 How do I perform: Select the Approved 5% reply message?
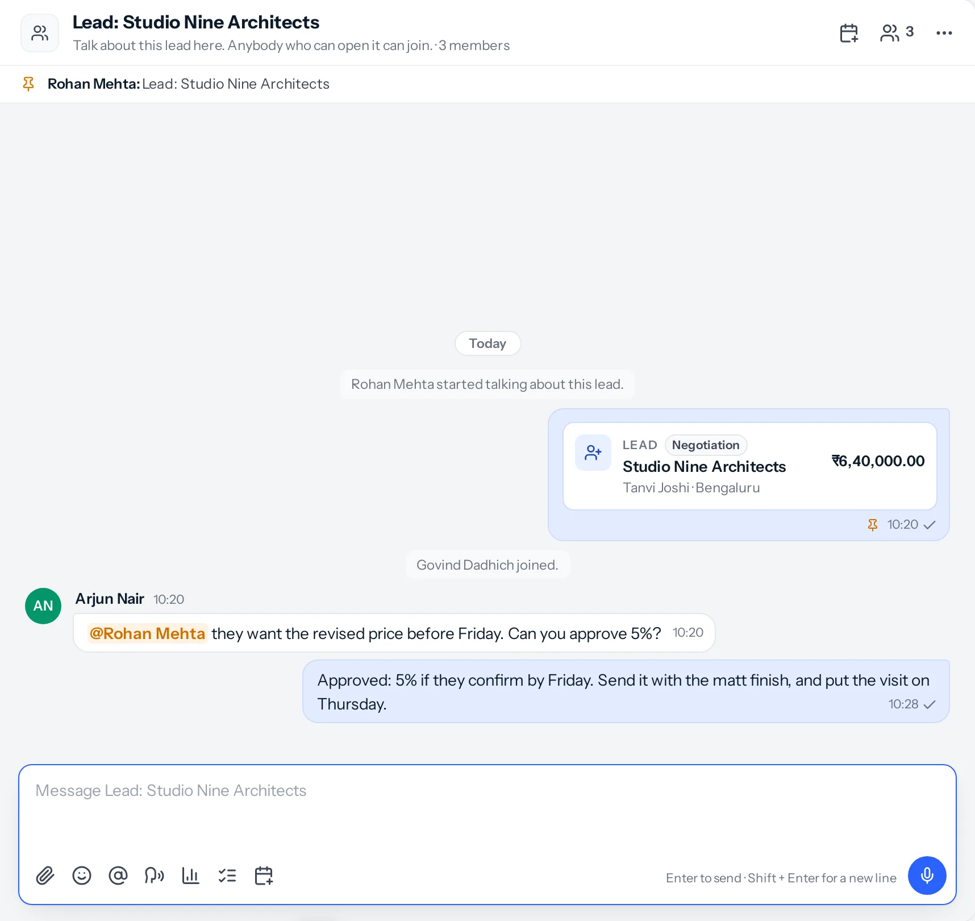point(626,692)
